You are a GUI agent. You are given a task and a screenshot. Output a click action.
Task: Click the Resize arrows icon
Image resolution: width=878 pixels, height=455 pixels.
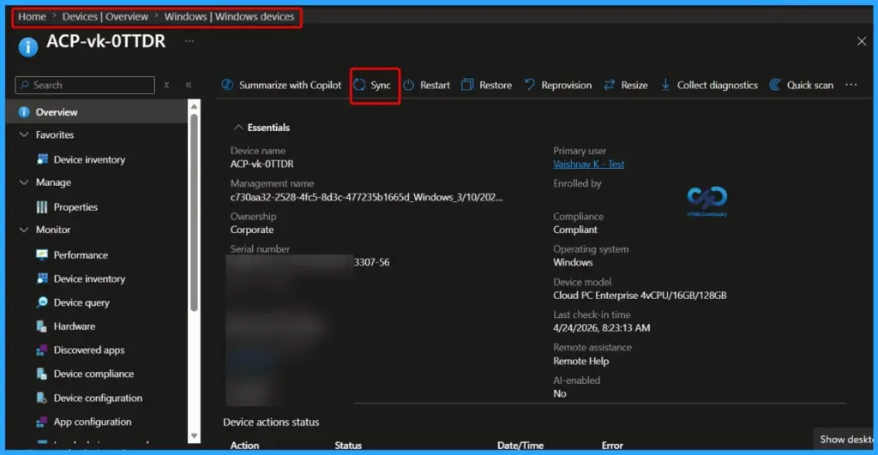[610, 85]
